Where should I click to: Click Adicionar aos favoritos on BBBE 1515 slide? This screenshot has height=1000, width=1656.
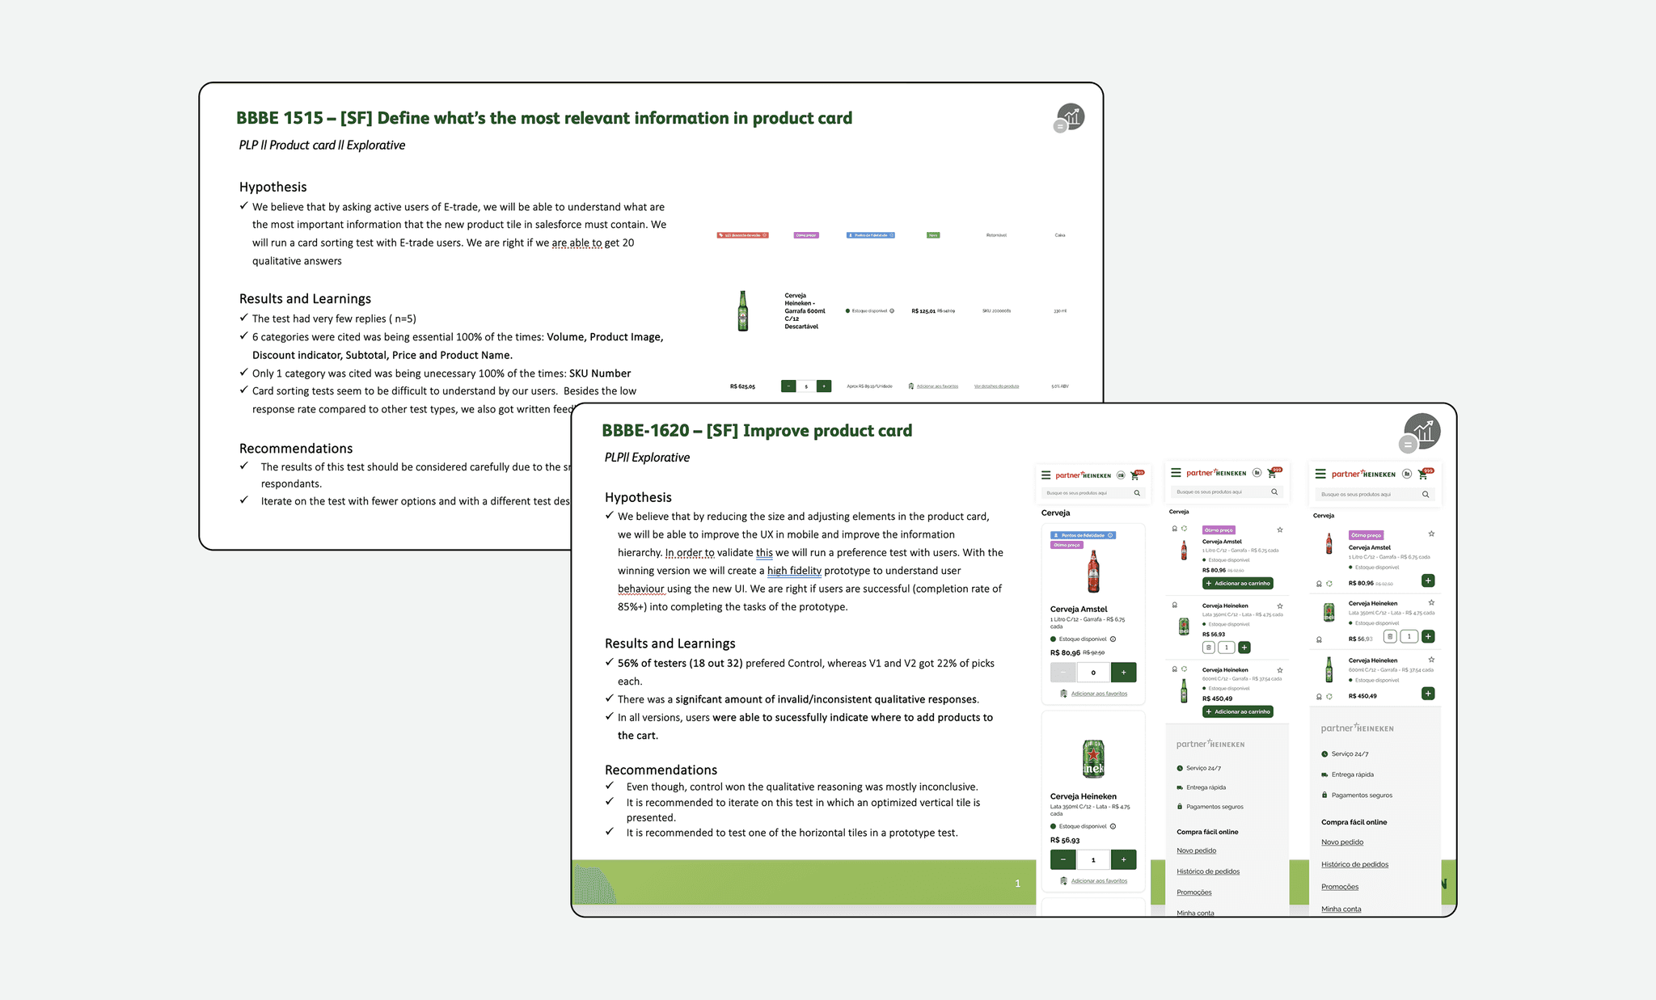(937, 386)
